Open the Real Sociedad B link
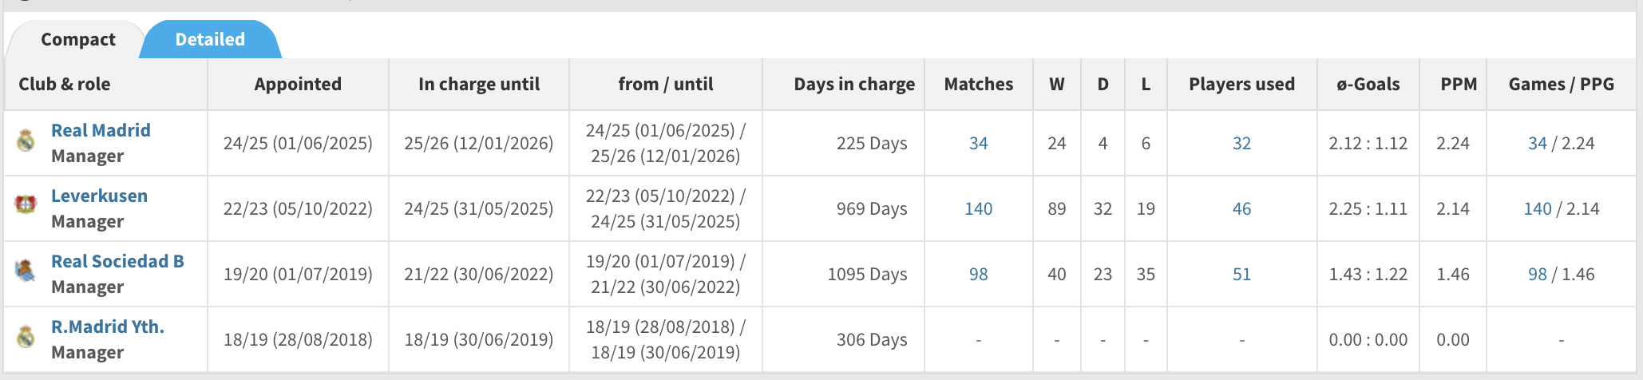1643x380 pixels. (x=117, y=261)
